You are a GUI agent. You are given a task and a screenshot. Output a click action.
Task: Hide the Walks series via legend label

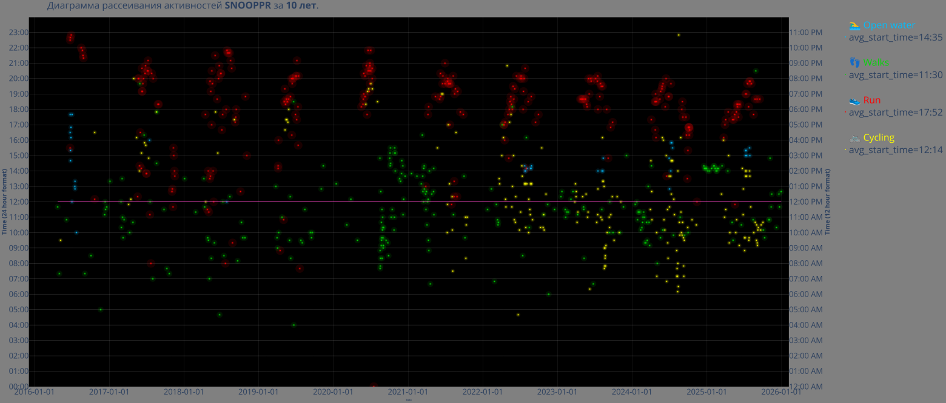click(876, 62)
